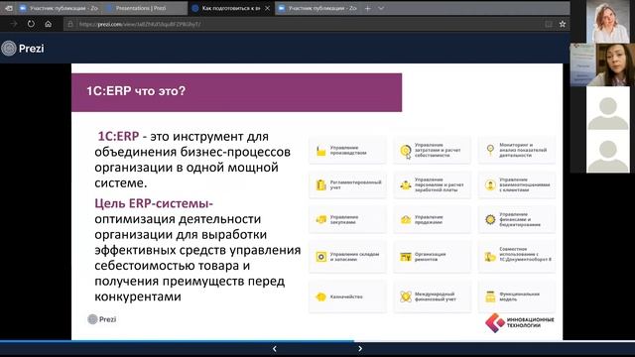Click the Казначейство module icon
Image resolution: width=635 pixels, height=357 pixels.
(321, 297)
